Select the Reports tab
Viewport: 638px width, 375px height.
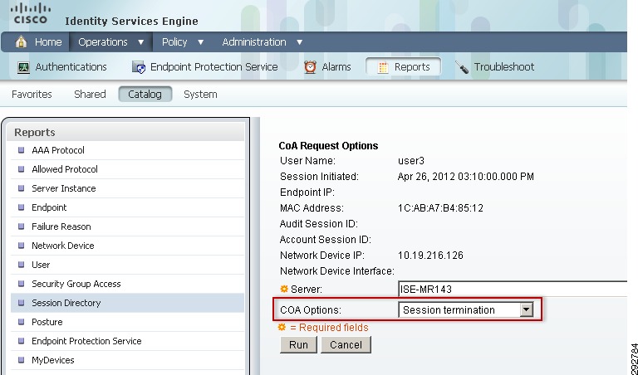point(403,66)
